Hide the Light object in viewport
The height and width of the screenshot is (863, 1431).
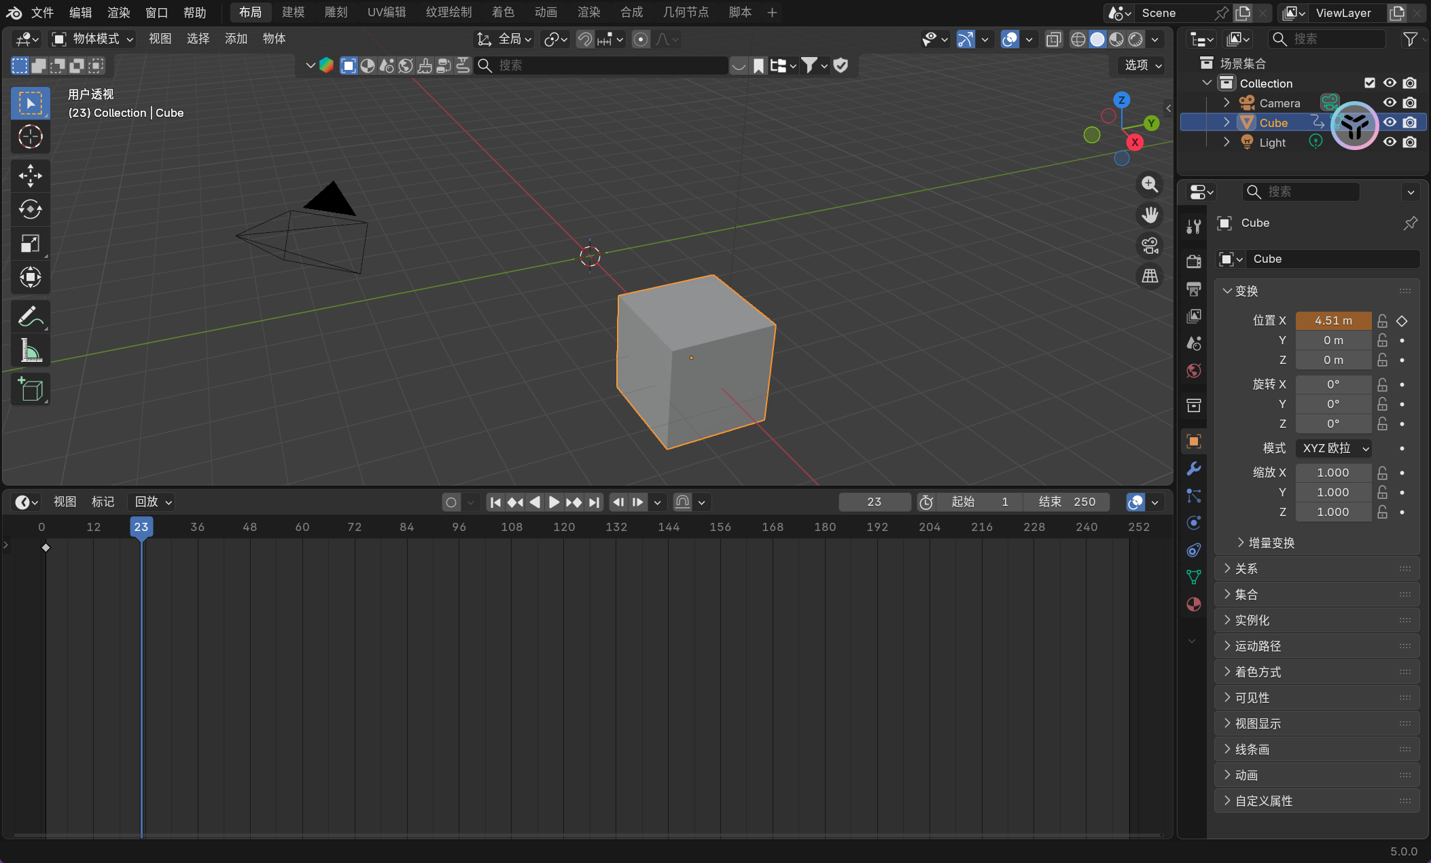1390,142
